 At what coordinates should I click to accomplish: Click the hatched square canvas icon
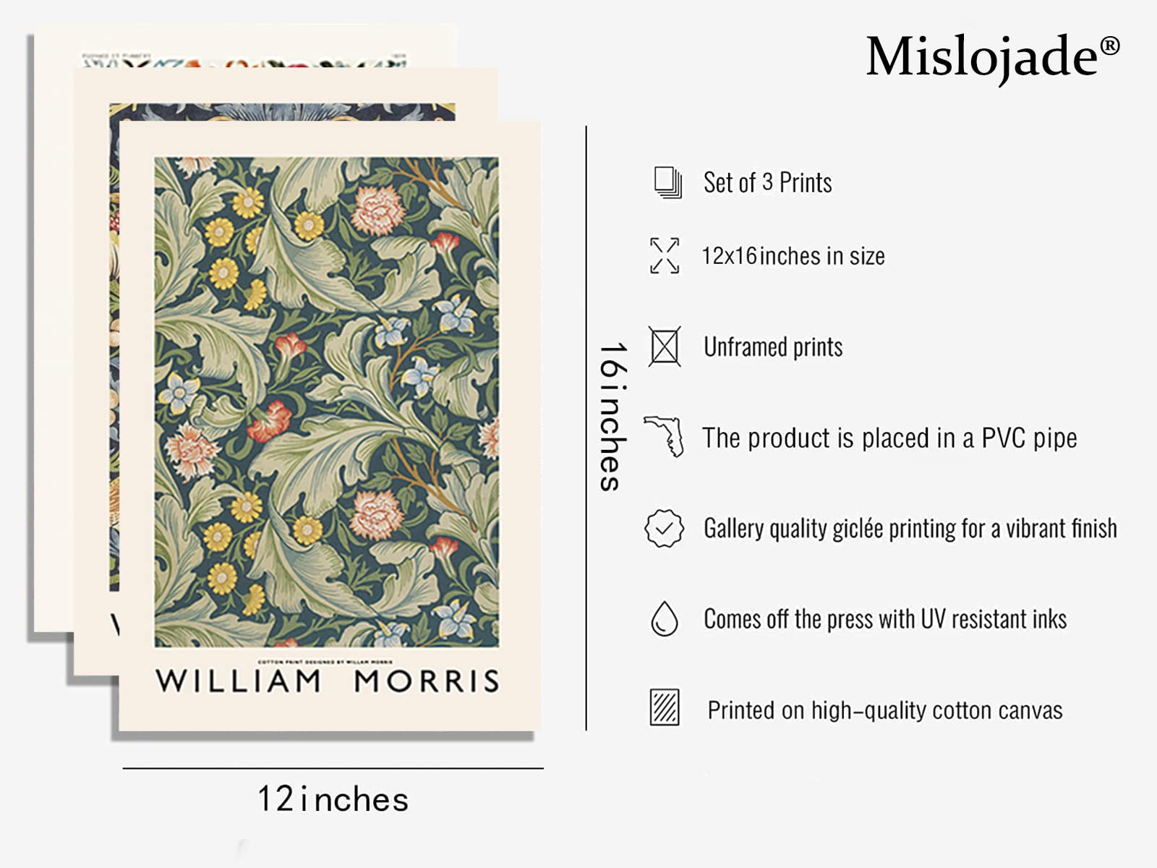664,707
